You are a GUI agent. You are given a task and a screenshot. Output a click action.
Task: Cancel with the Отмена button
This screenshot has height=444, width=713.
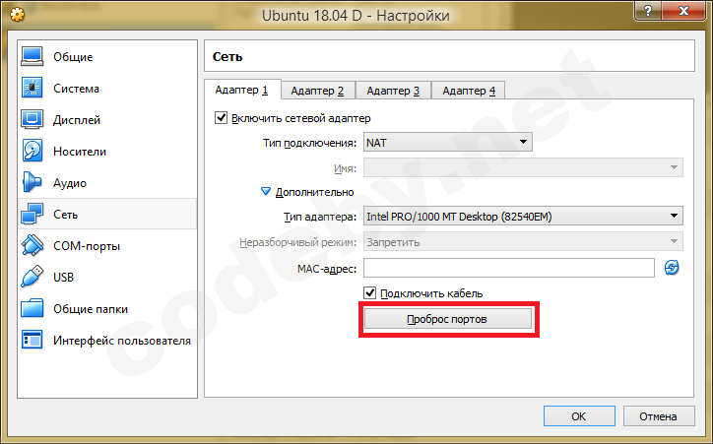pos(659,416)
